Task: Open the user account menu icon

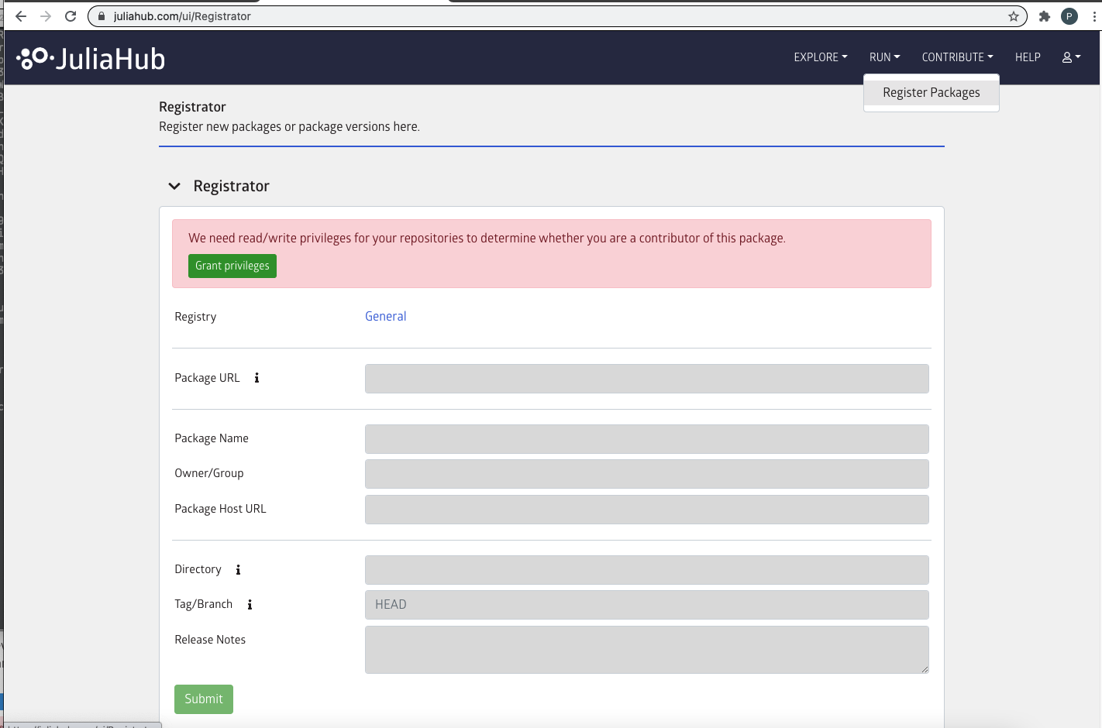Action: [1071, 57]
